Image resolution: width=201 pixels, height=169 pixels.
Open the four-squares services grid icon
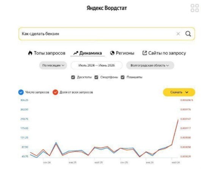coord(195,8)
